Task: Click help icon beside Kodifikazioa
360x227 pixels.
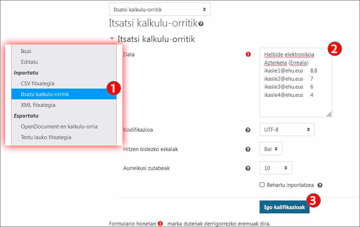Action: pyautogui.click(x=247, y=130)
